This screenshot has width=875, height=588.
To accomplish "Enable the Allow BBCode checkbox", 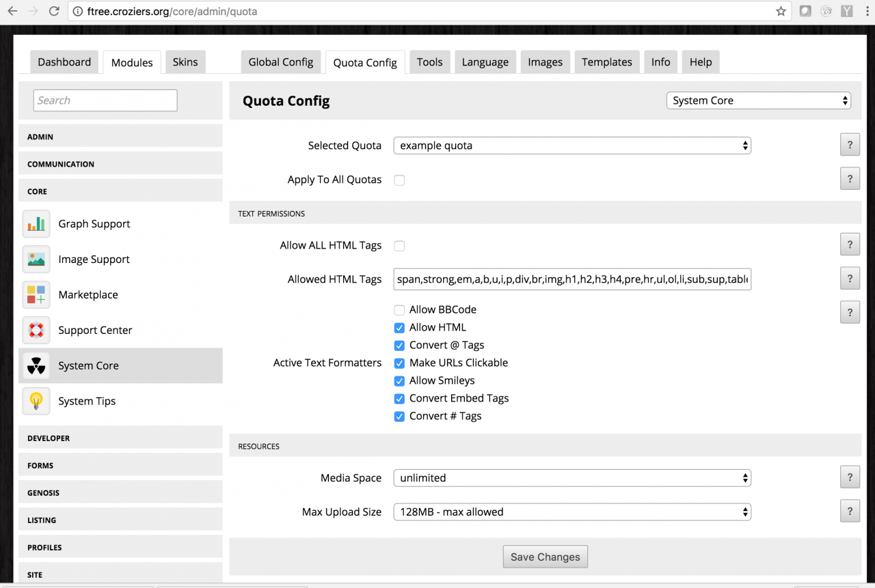I will point(399,310).
